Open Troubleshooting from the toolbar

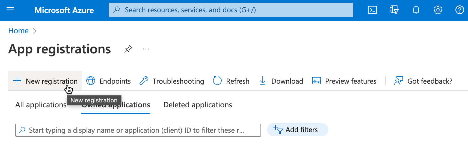(172, 81)
